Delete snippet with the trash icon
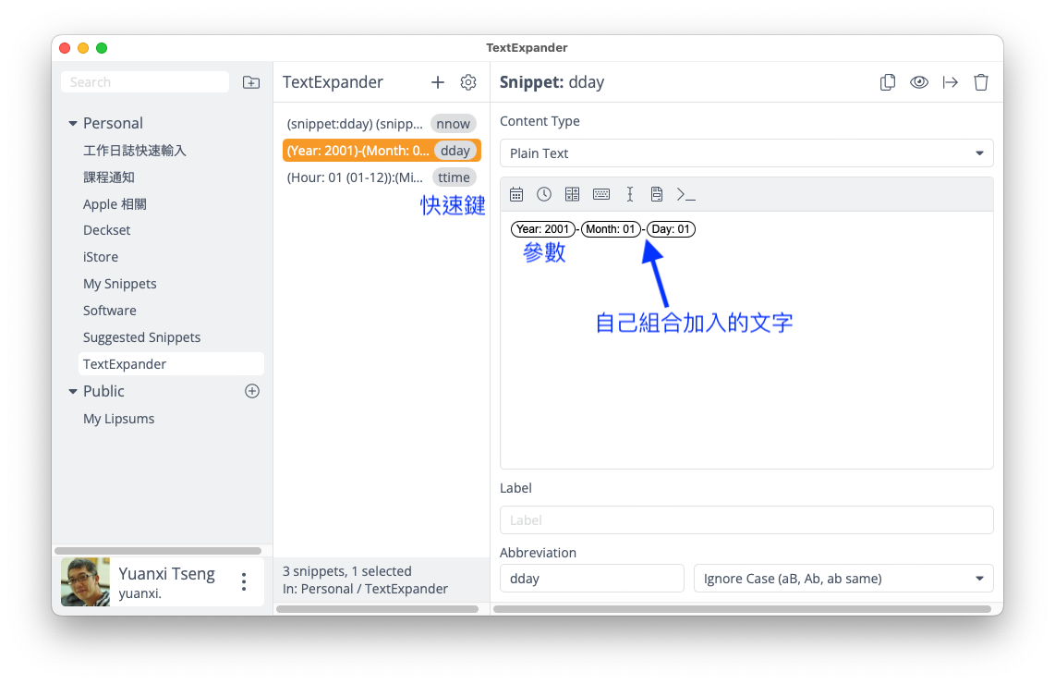 point(981,82)
